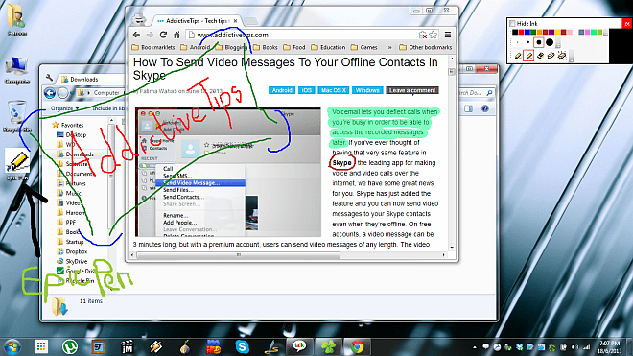Bookmark this page with the star

(434, 35)
